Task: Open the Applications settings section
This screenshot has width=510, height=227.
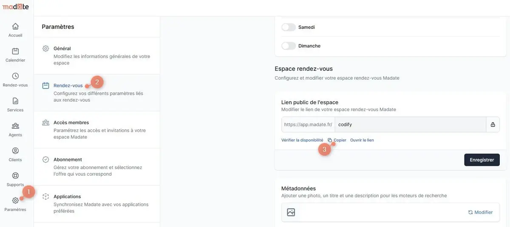Action: point(97,204)
